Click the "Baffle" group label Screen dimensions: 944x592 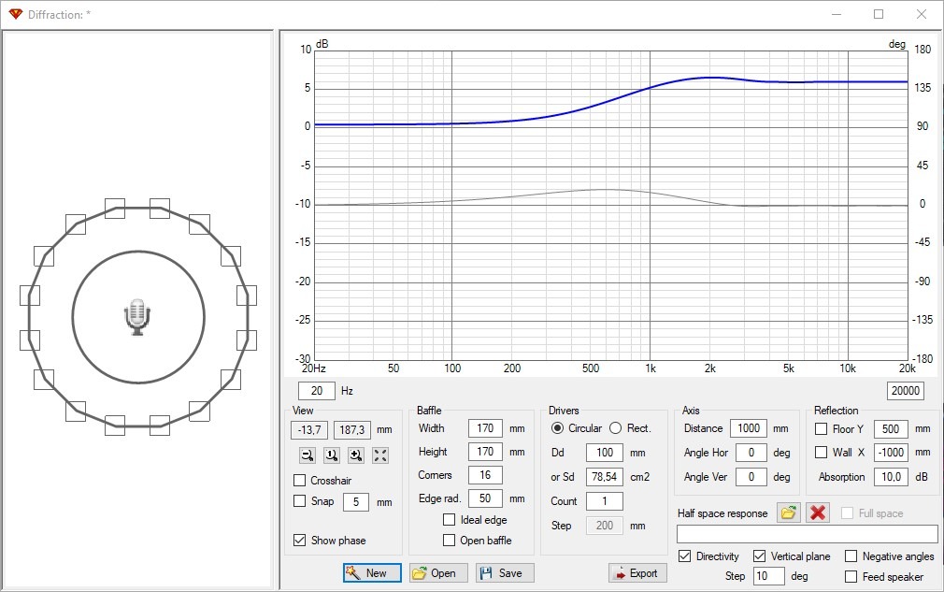pos(429,411)
